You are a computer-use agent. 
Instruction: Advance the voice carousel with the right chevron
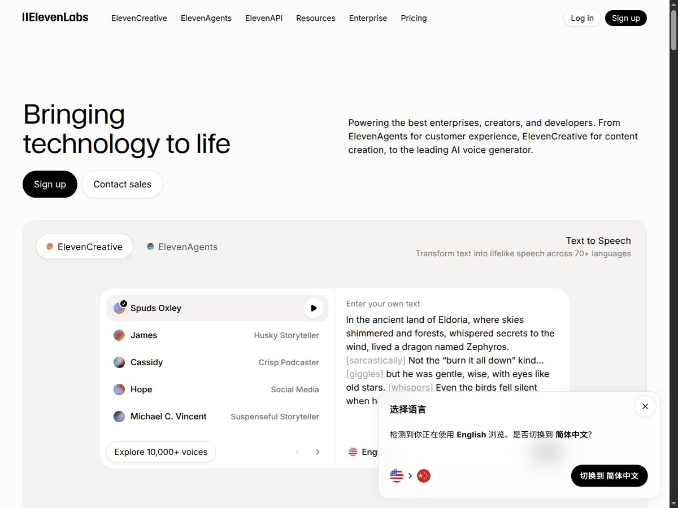(318, 452)
